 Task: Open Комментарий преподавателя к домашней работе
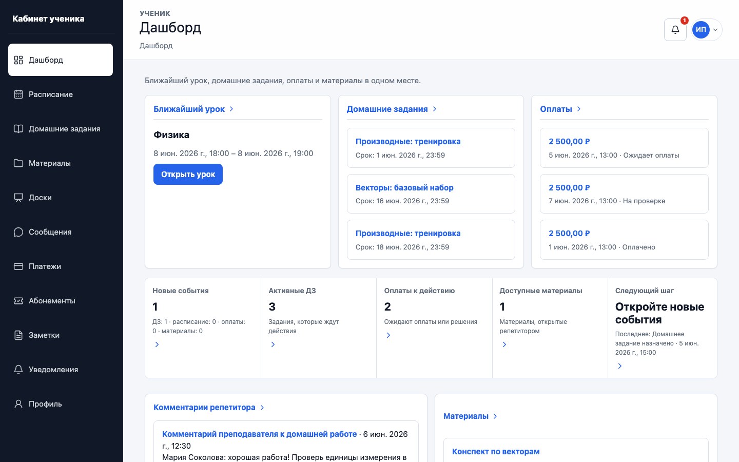tap(259, 434)
